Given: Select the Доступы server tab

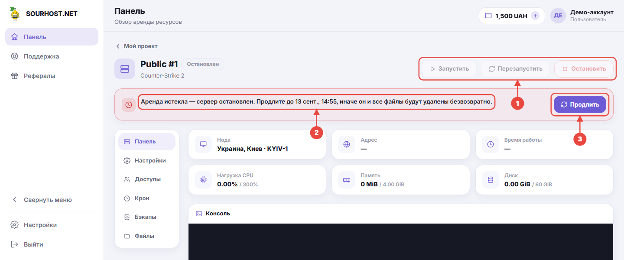Looking at the screenshot, I should [x=147, y=179].
